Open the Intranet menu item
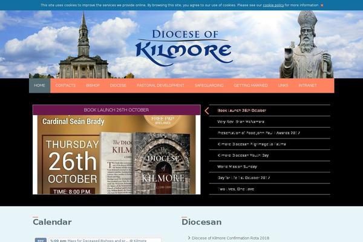This screenshot has height=242, width=363. (307, 85)
